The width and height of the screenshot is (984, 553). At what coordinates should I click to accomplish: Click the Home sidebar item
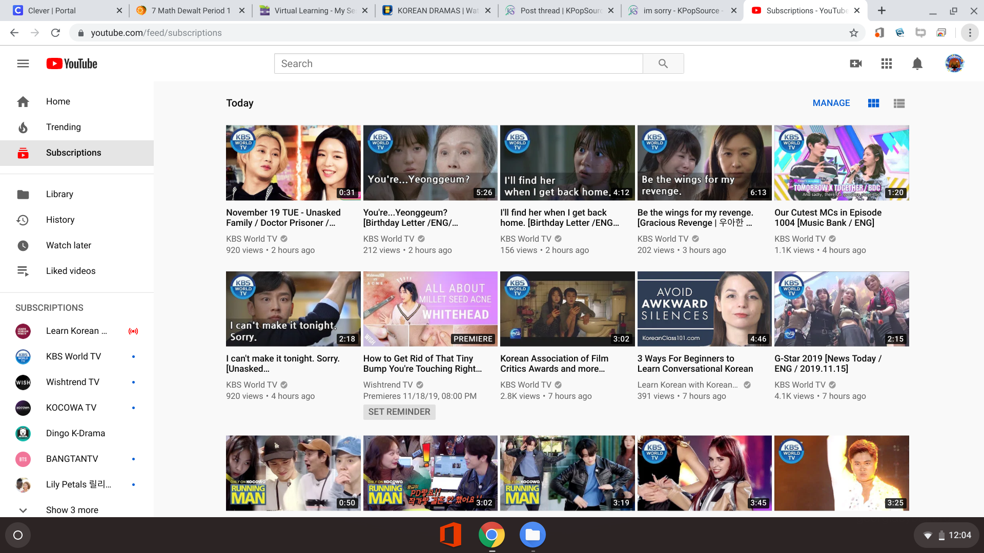(77, 101)
